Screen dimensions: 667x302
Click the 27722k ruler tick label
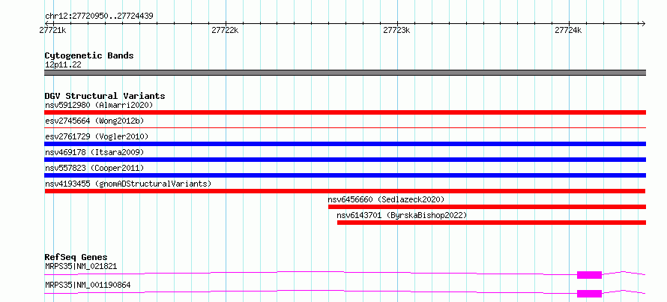pos(225,30)
